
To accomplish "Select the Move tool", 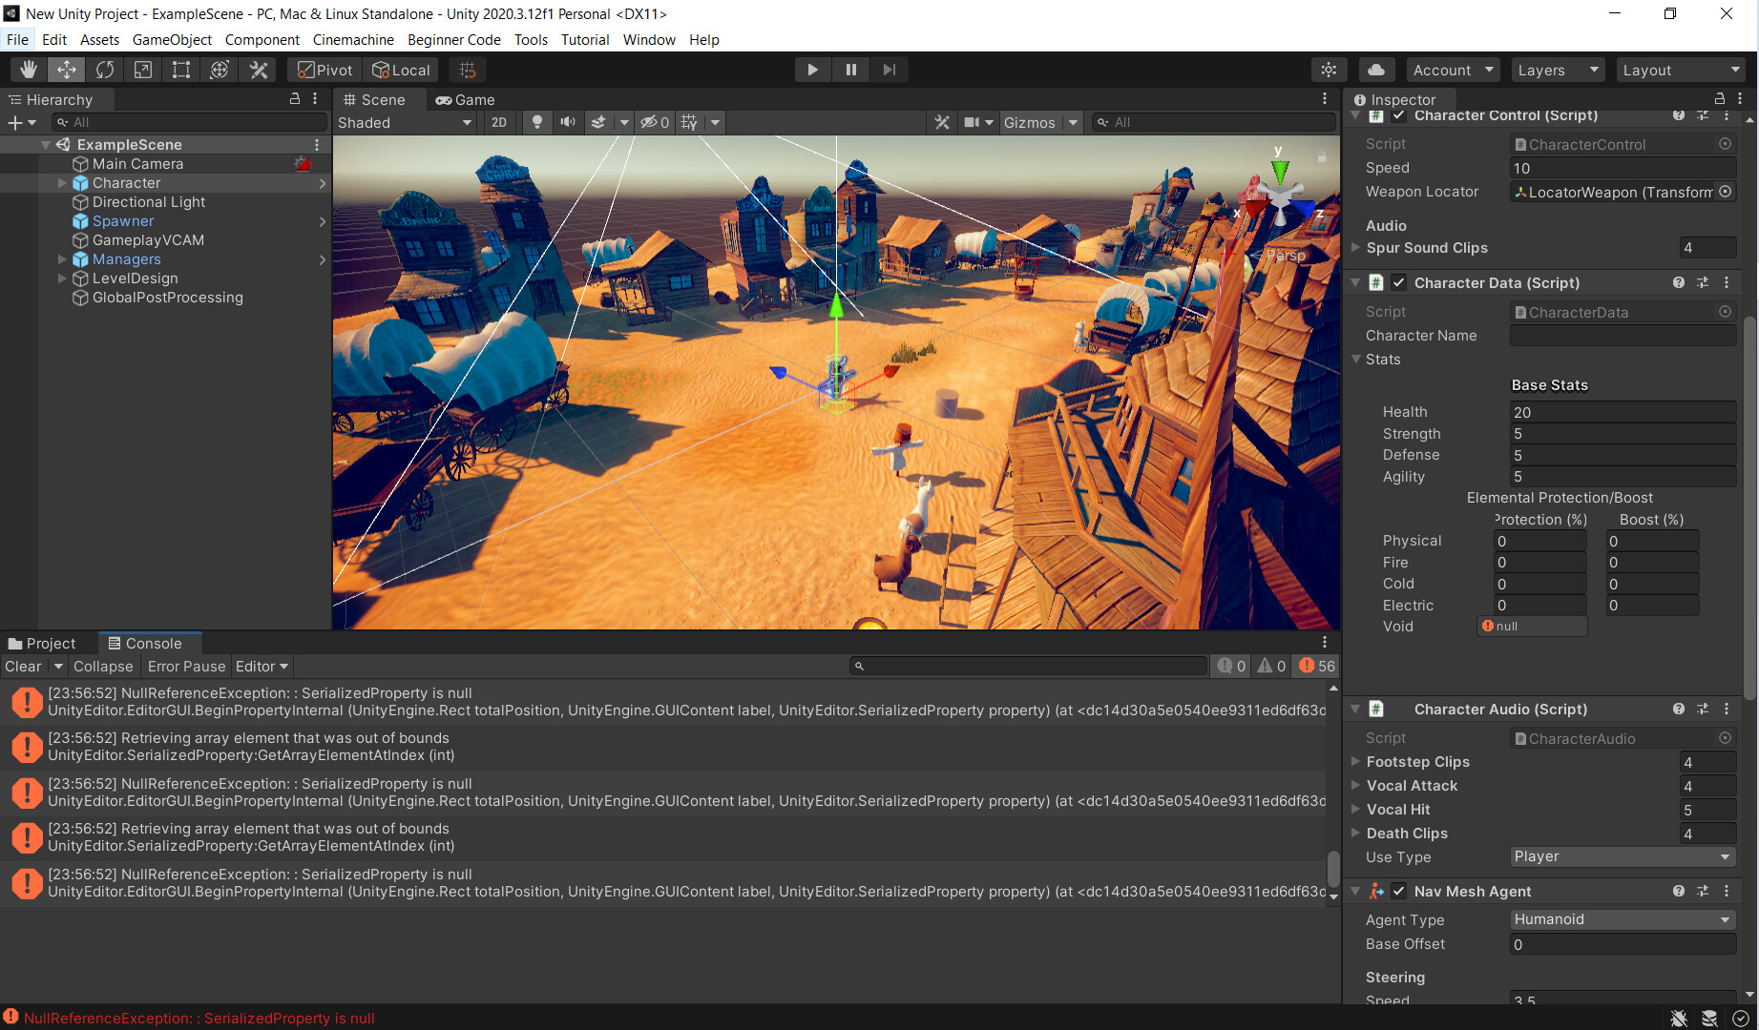I will [67, 70].
